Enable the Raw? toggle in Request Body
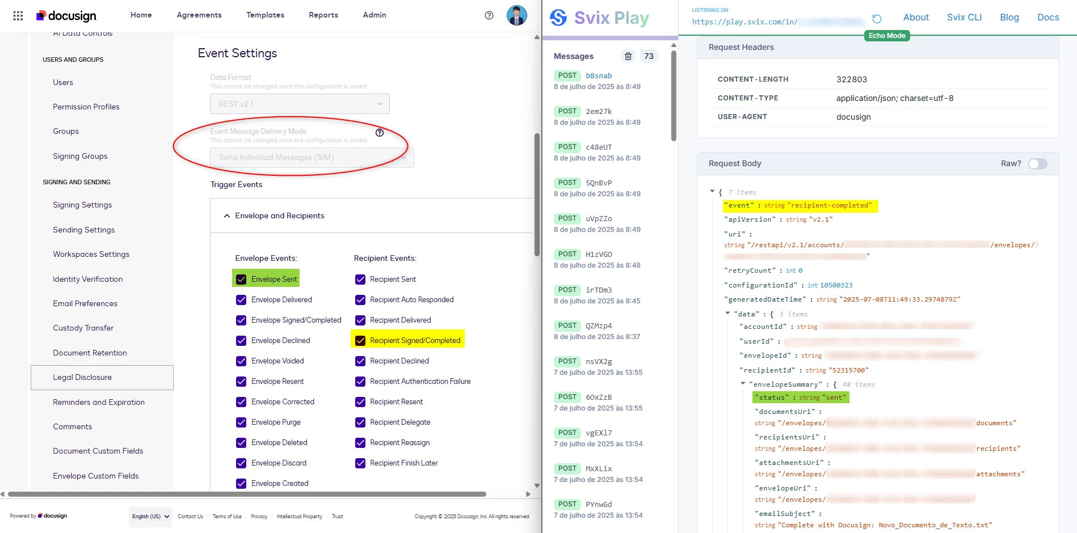Screen dimensions: 1077x533 coord(1038,164)
